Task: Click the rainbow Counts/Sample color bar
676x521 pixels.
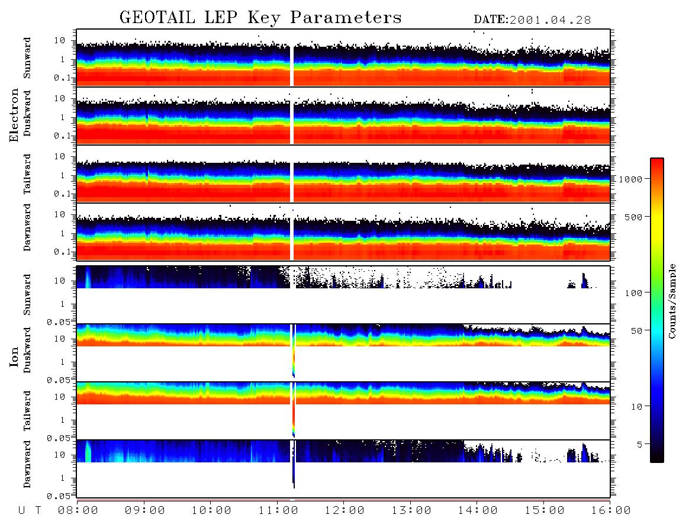Action: point(657,310)
